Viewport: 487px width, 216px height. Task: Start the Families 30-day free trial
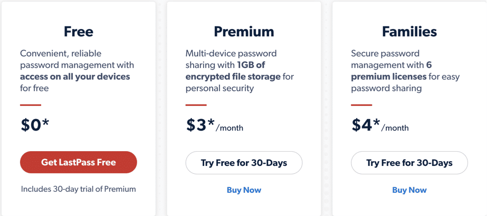[409, 163]
